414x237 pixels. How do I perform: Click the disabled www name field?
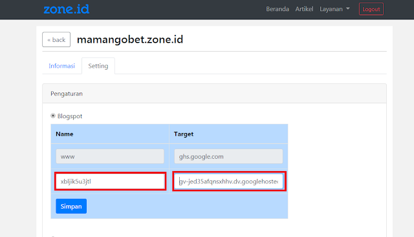point(110,156)
